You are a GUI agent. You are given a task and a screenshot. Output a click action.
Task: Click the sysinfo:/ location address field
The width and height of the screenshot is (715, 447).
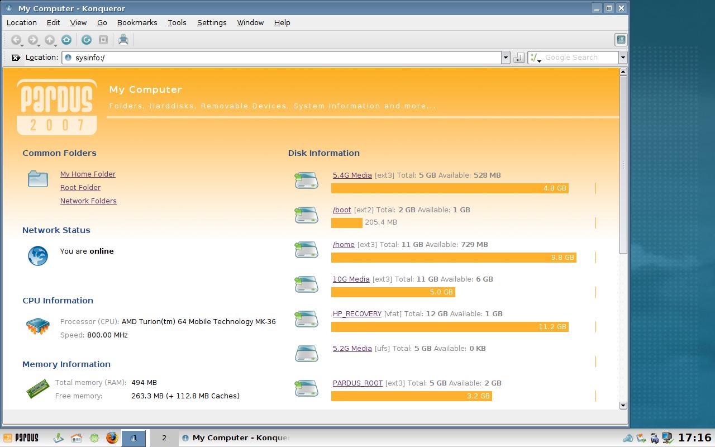282,58
